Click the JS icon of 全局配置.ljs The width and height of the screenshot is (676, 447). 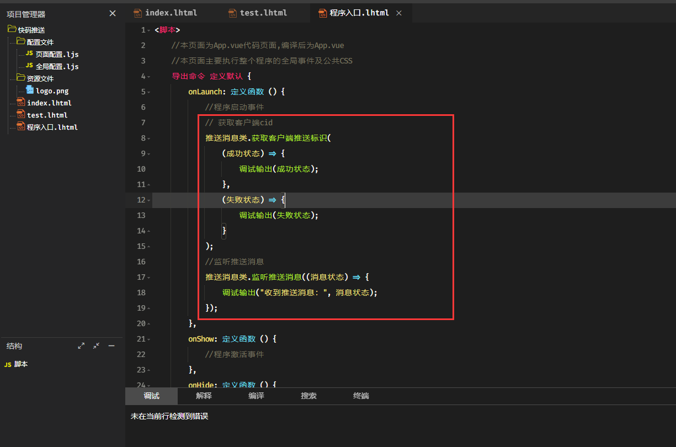pyautogui.click(x=29, y=66)
